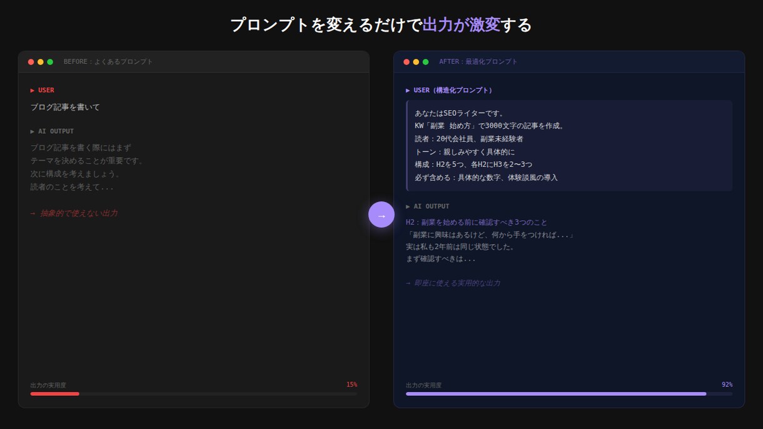The width and height of the screenshot is (763, 429).
Task: Click line 'テーマを決めることが重要です。'
Action: click(88, 161)
